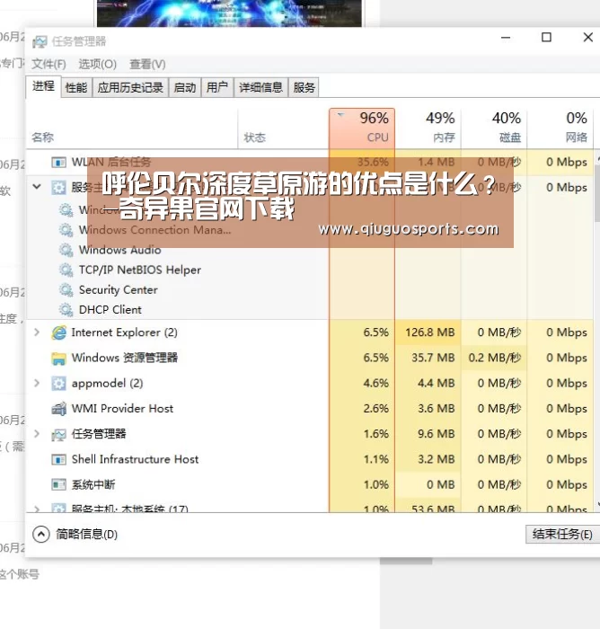Open the 查看(V) menu
Image resolution: width=600 pixels, height=629 pixels.
pos(147,64)
